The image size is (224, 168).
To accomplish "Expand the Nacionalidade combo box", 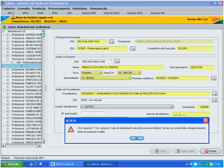I will coord(130,78).
